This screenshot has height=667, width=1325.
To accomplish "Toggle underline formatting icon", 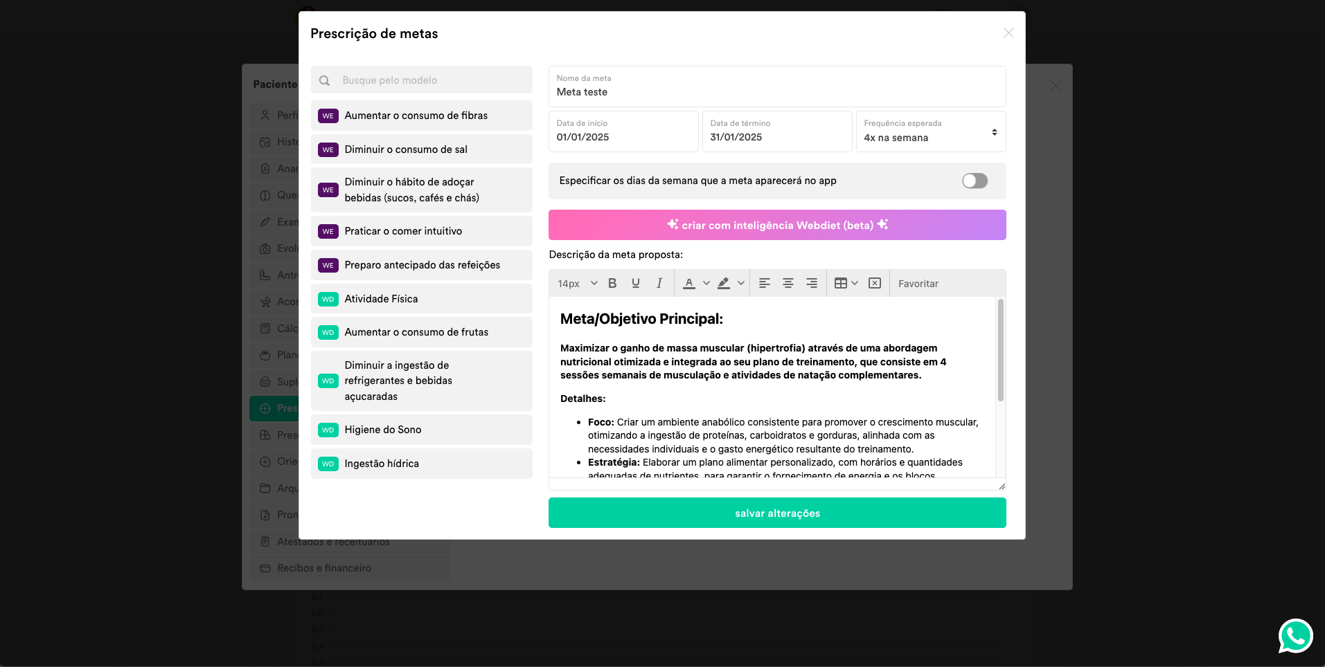I will click(x=636, y=283).
